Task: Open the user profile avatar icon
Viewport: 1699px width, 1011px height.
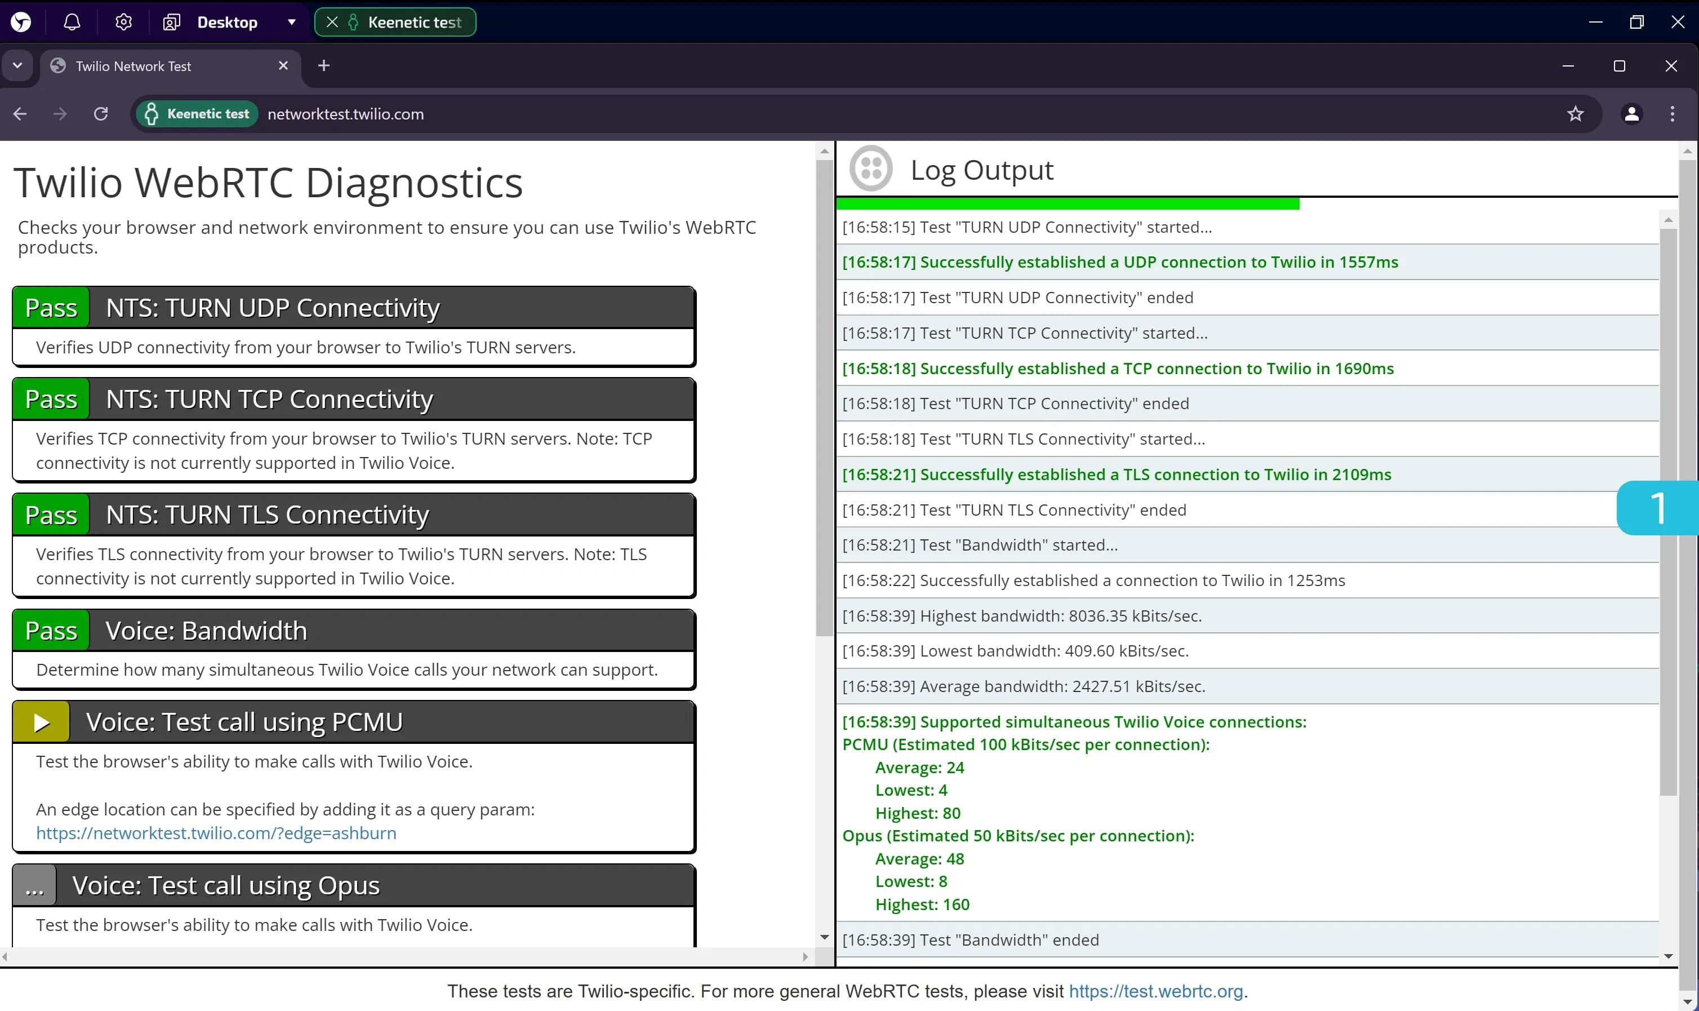Action: point(1631,114)
